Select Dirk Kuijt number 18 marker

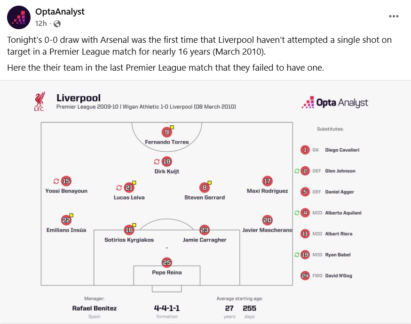click(x=166, y=162)
